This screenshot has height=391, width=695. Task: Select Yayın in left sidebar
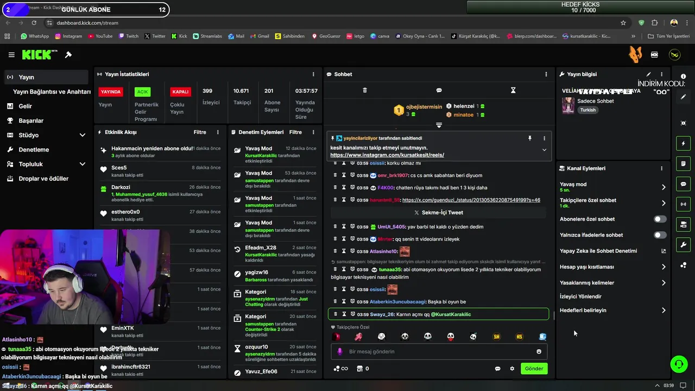46,77
